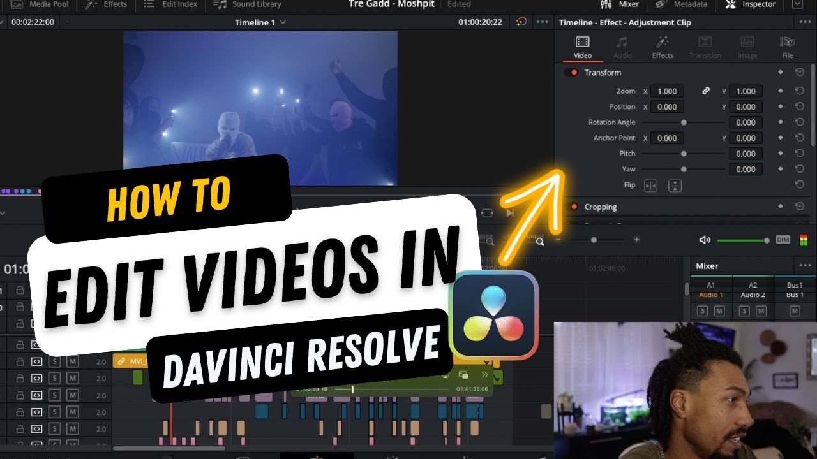817x459 pixels.
Task: Adjust the timeline zoom slider
Action: pyautogui.click(x=594, y=240)
